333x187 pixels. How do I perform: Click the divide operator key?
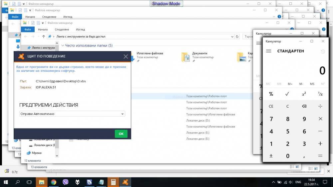pos(320,106)
